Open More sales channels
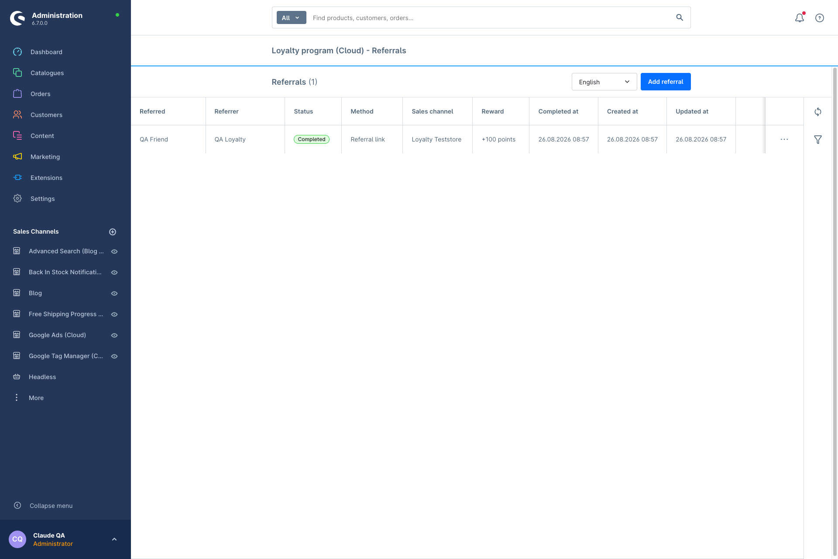 (x=36, y=398)
